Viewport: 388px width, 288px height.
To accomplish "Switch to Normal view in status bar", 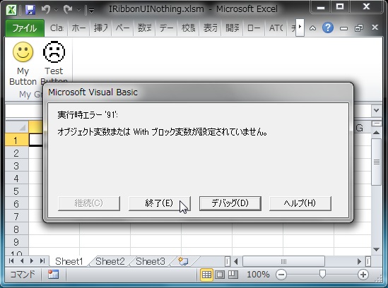I will [206, 275].
